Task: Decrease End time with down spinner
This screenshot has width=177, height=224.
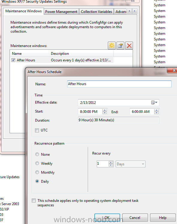Action: pos(156,113)
